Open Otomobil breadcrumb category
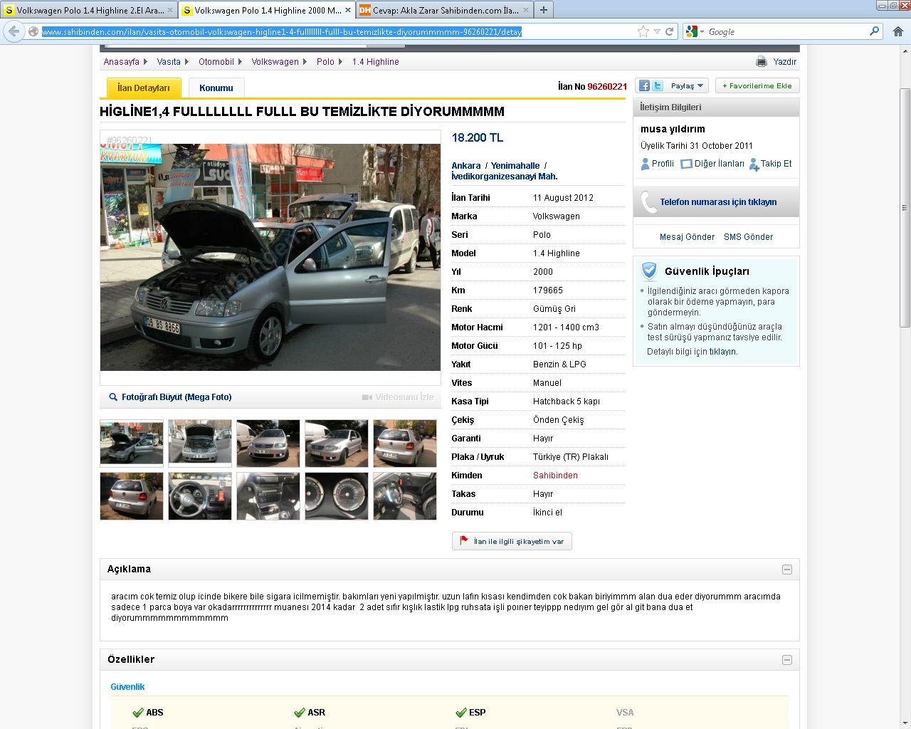The width and height of the screenshot is (911, 729). pos(216,62)
